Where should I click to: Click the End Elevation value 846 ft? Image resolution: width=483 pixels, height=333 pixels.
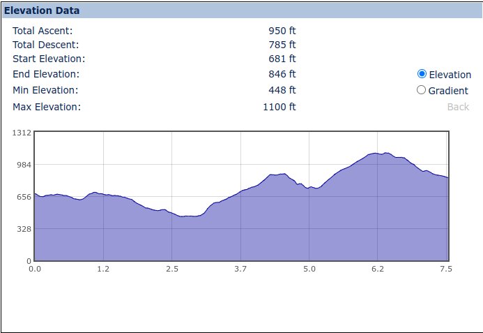coord(282,74)
